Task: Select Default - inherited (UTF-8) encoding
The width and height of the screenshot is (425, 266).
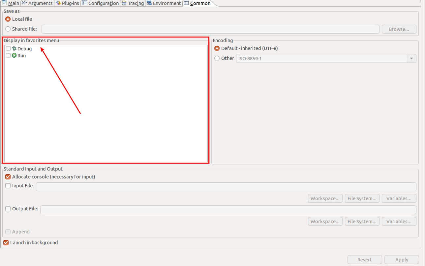Action: [x=217, y=48]
